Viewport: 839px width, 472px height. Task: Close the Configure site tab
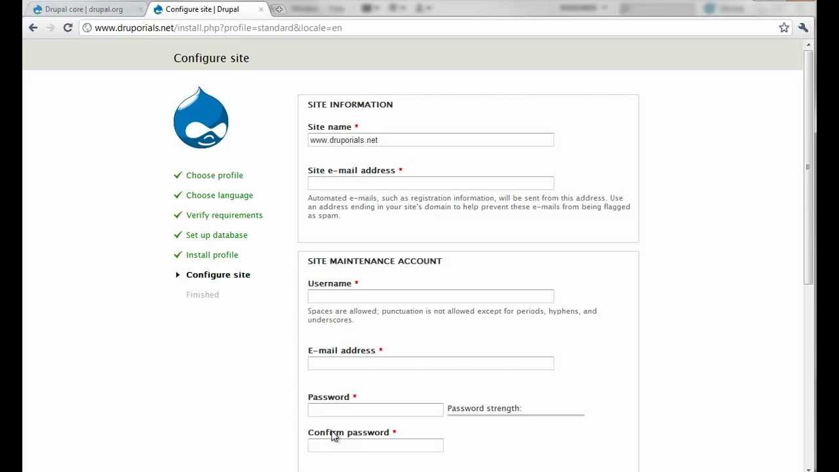pos(261,9)
